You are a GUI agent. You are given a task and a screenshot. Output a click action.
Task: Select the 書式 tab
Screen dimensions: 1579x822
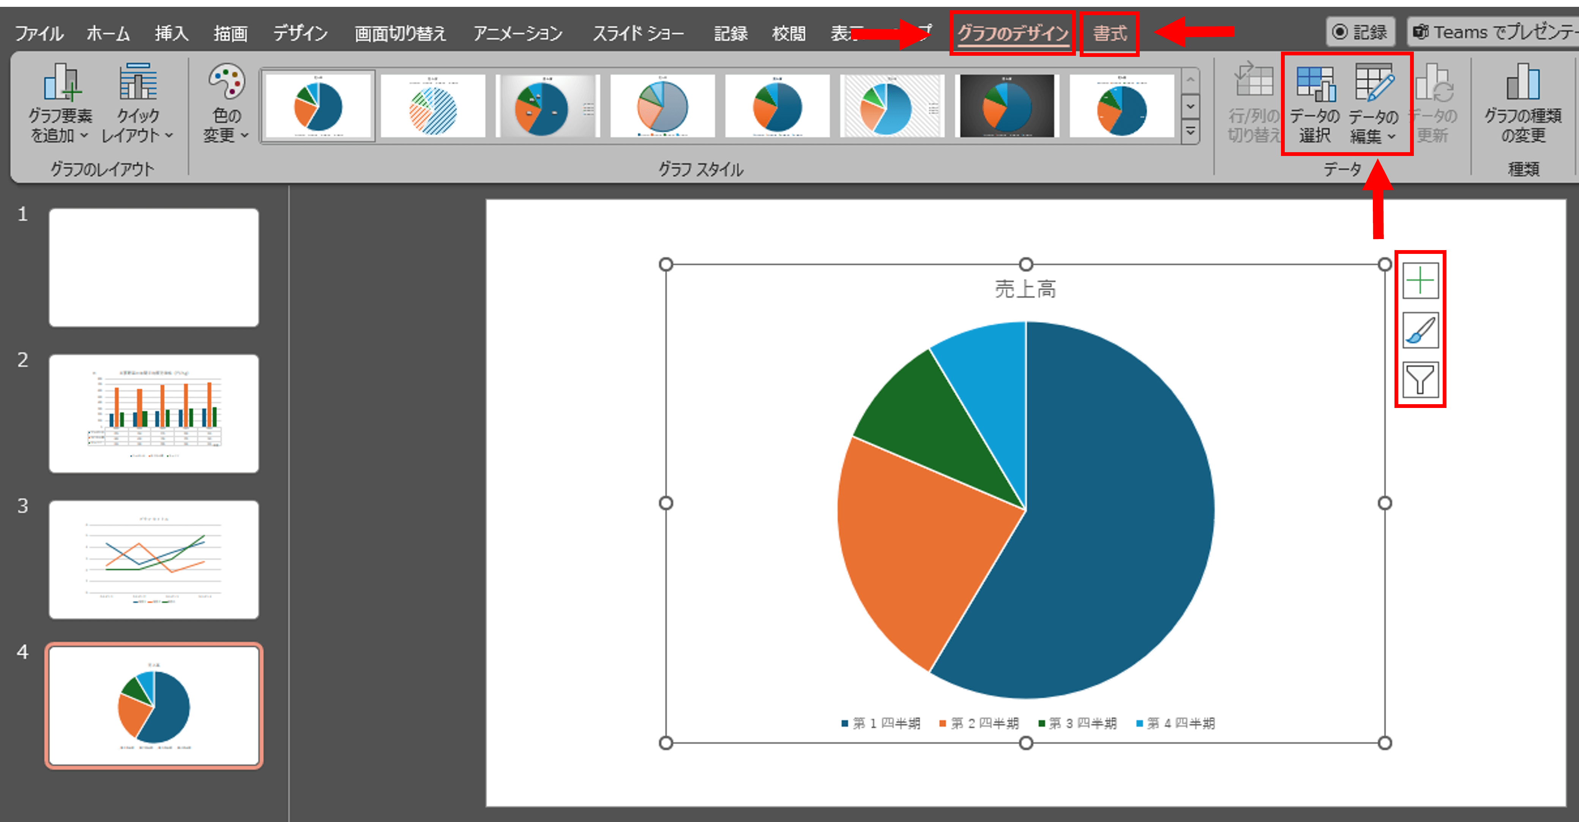click(x=1110, y=33)
